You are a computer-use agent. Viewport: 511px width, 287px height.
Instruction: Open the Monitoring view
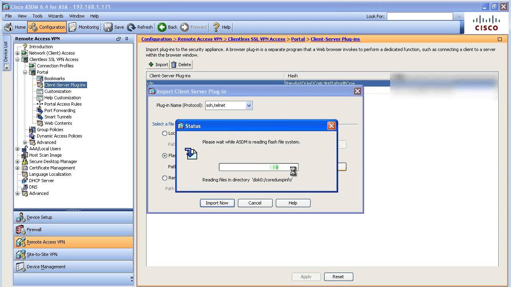(84, 27)
